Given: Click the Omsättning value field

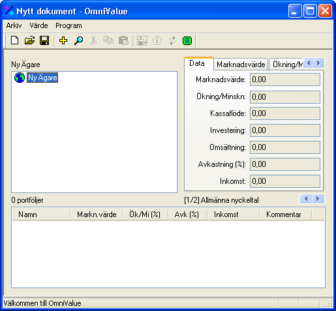Looking at the screenshot, I should tap(285, 147).
